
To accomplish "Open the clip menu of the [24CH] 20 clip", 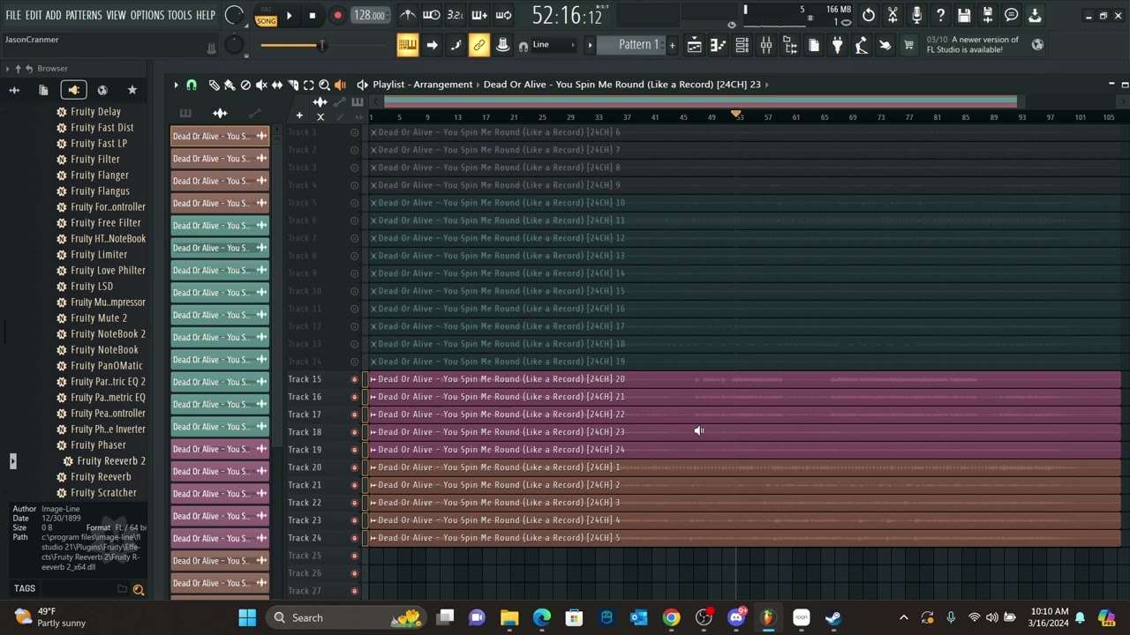I will [373, 379].
